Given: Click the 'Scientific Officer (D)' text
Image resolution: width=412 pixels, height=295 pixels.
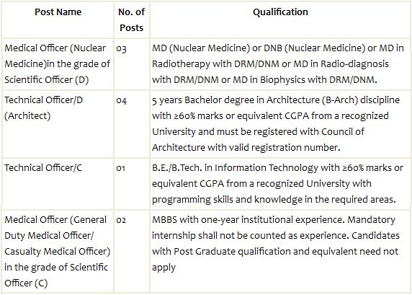Looking at the screenshot, I should [47, 80].
